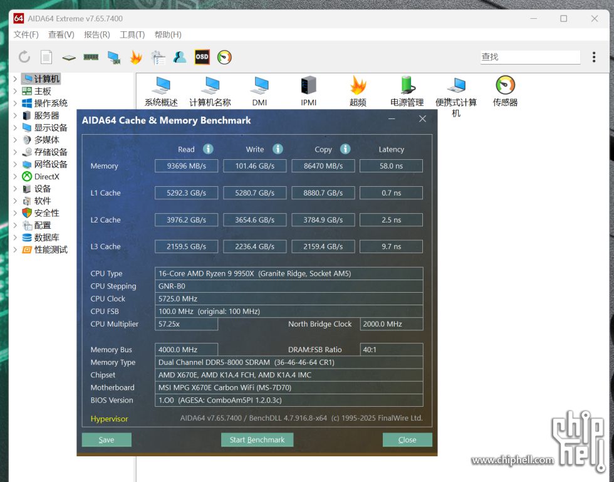Expand the DirectX tree node

[15, 177]
